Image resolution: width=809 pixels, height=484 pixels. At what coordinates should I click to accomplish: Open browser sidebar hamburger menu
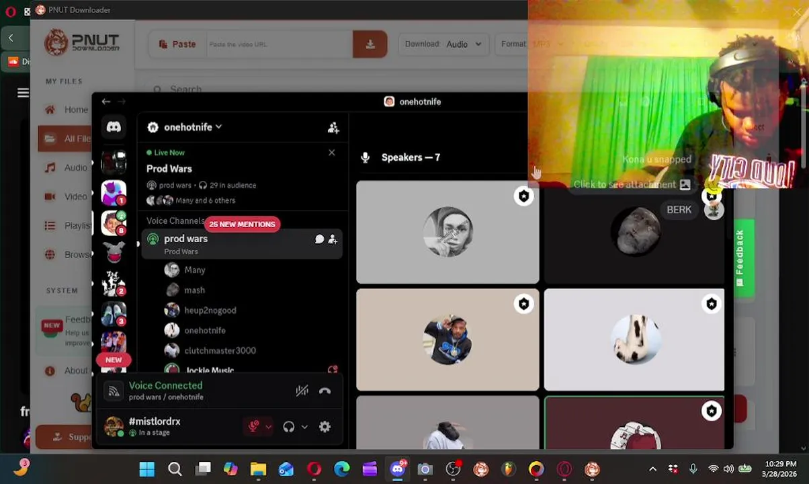click(x=23, y=93)
